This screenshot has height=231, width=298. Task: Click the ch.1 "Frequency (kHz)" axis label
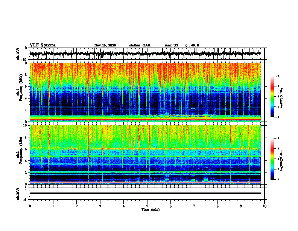(x=21, y=88)
